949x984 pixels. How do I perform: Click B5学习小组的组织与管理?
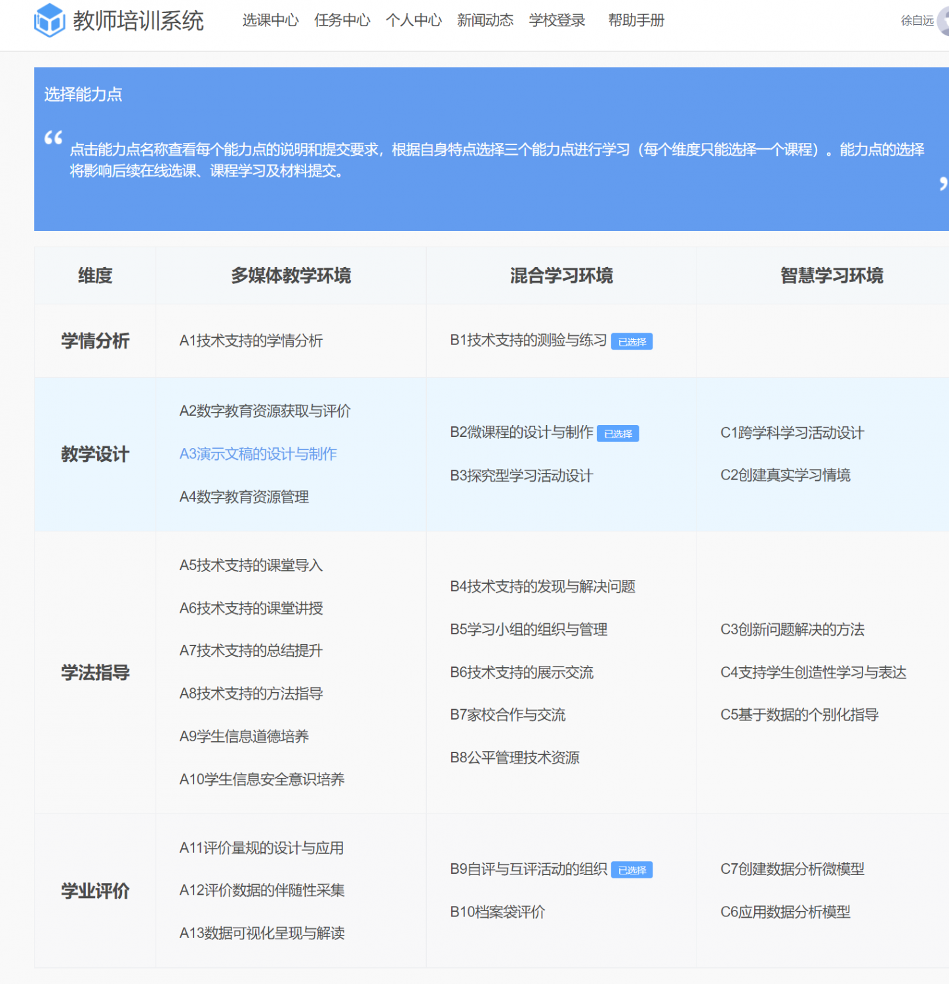point(529,629)
